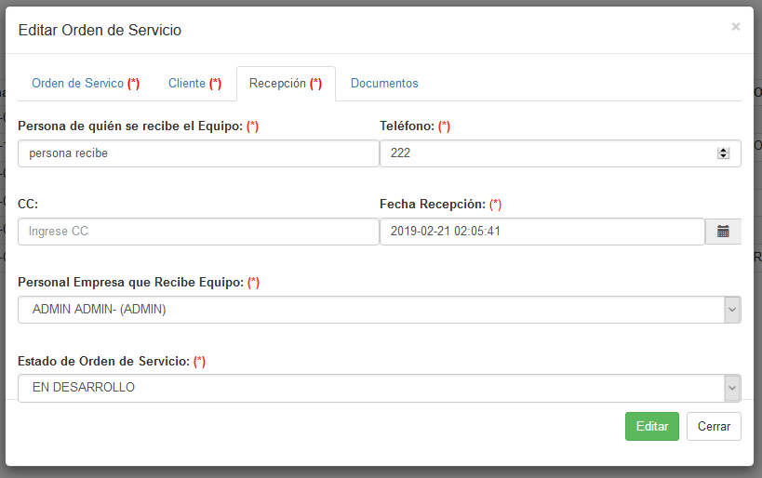Viewport: 762px width, 478px height.
Task: Switch to the Orden de Servico tab
Action: click(x=85, y=84)
